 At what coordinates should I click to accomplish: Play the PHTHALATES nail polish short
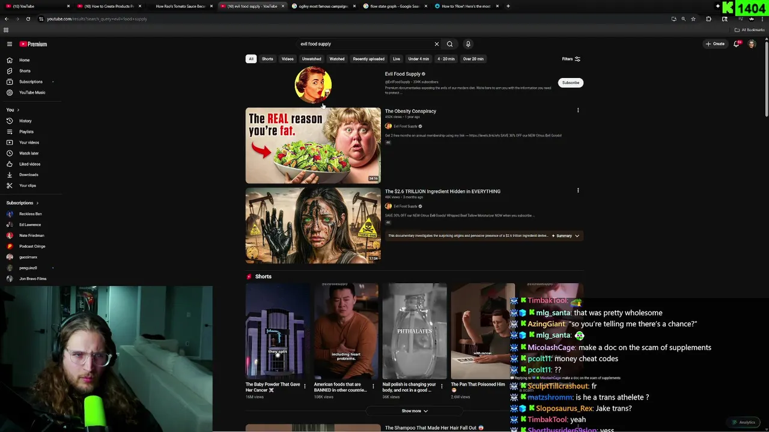click(x=415, y=331)
